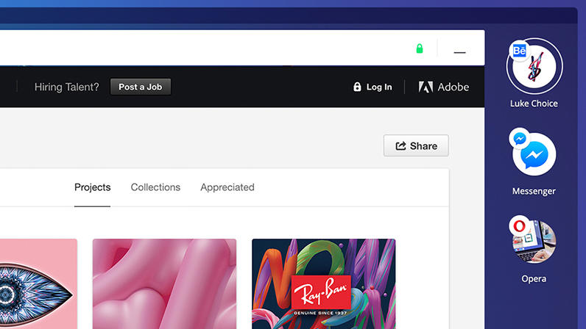Click the red Opera logo badge
Screen dimensions: 586x329
point(518,224)
